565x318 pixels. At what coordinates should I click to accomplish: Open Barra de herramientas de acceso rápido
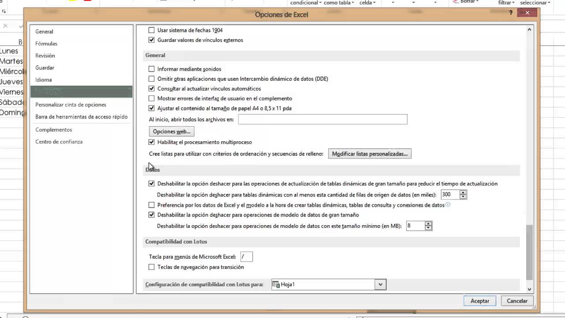(x=81, y=117)
